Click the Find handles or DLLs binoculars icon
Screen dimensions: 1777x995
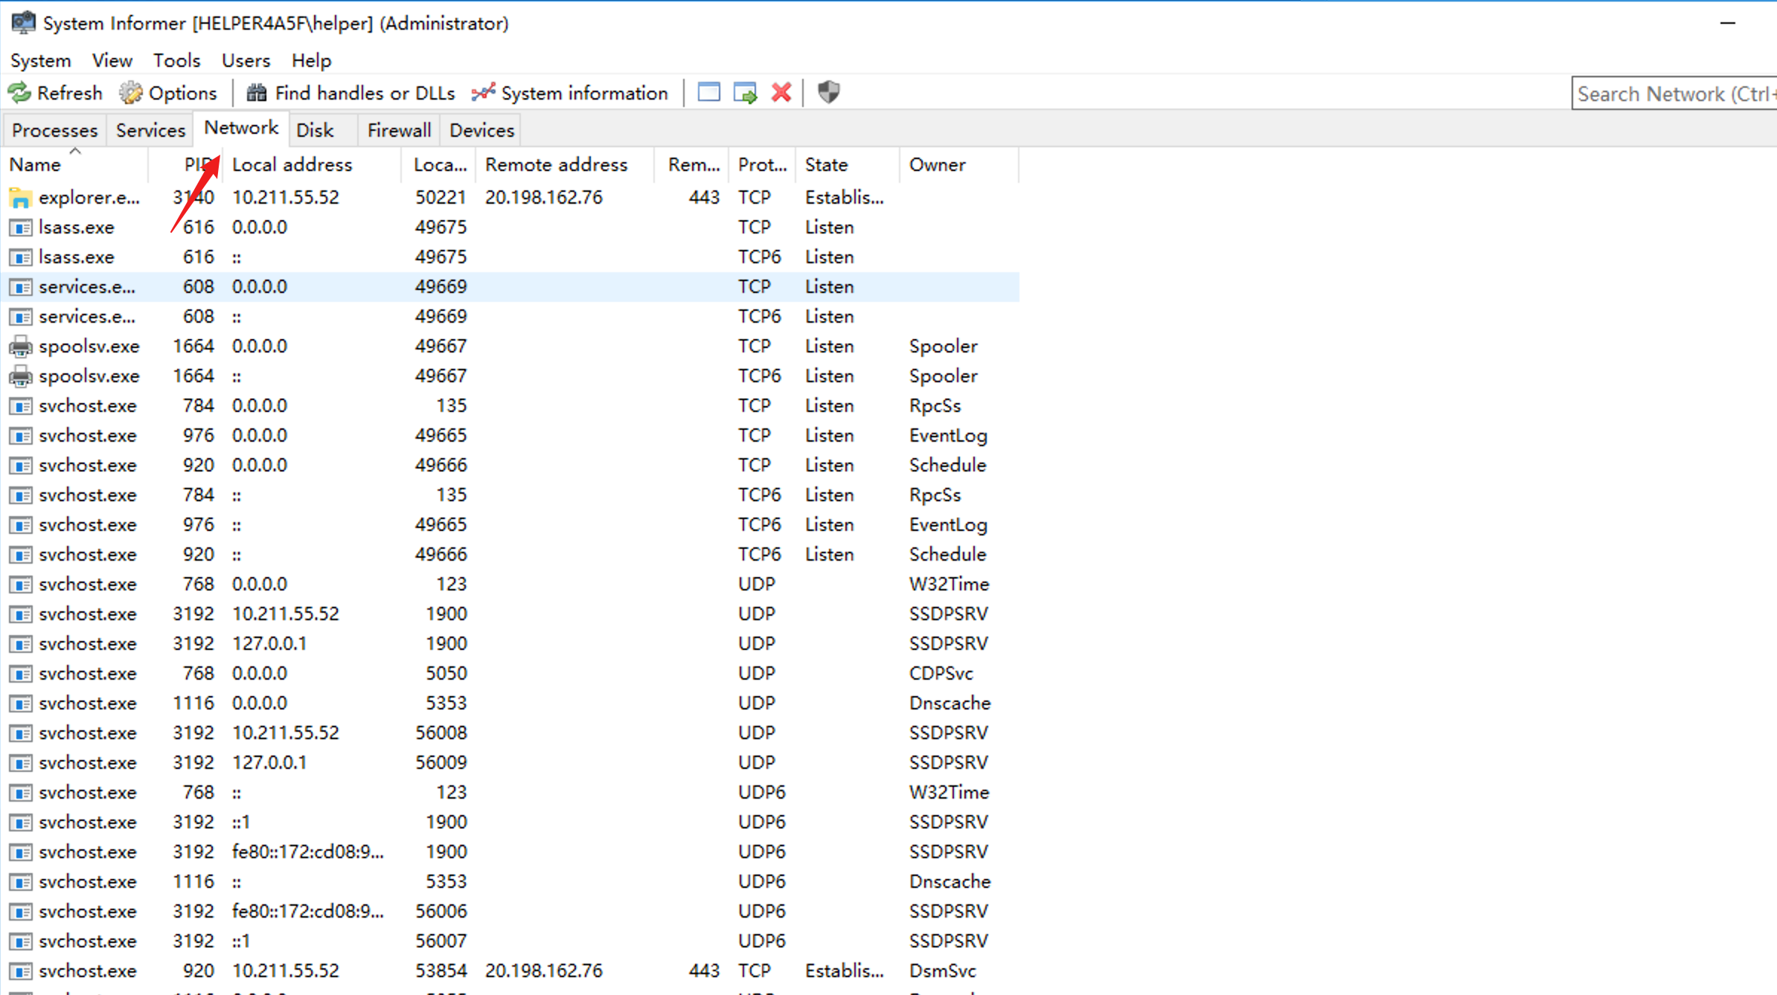(x=256, y=93)
